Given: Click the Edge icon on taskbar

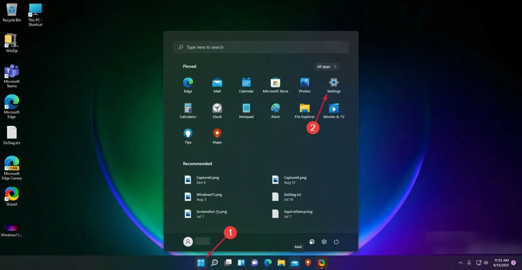Looking at the screenshot, I should click(x=268, y=262).
